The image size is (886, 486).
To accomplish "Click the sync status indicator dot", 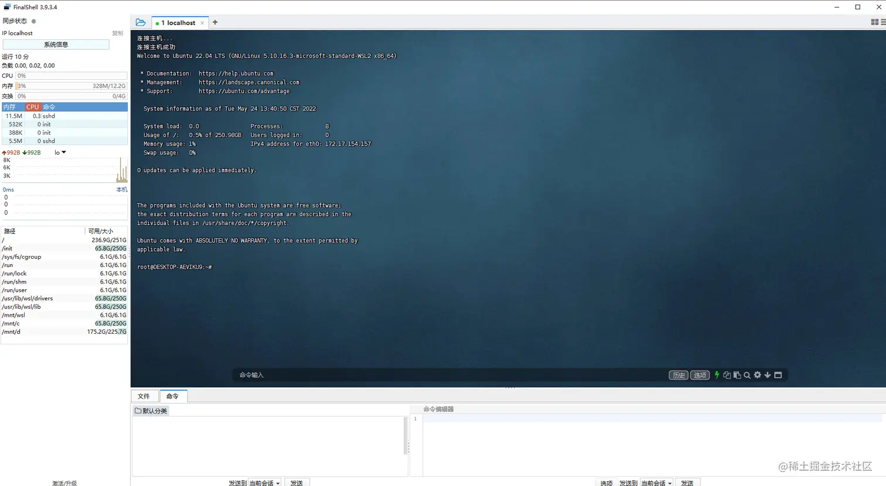I will point(33,21).
